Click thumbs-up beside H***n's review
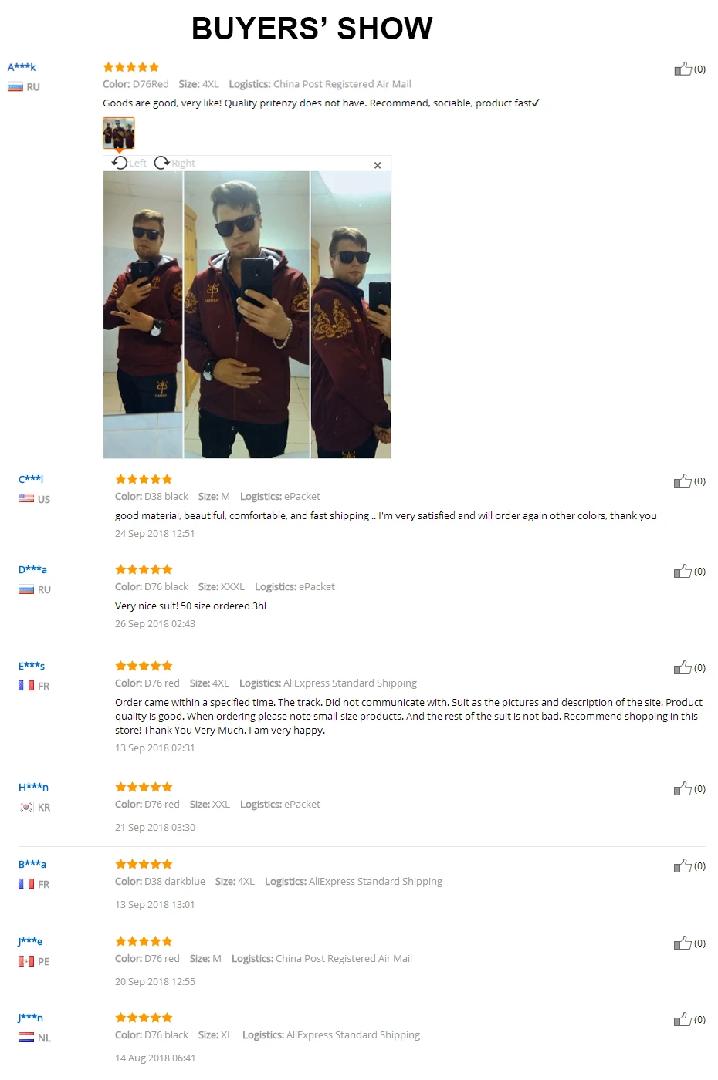 (682, 788)
